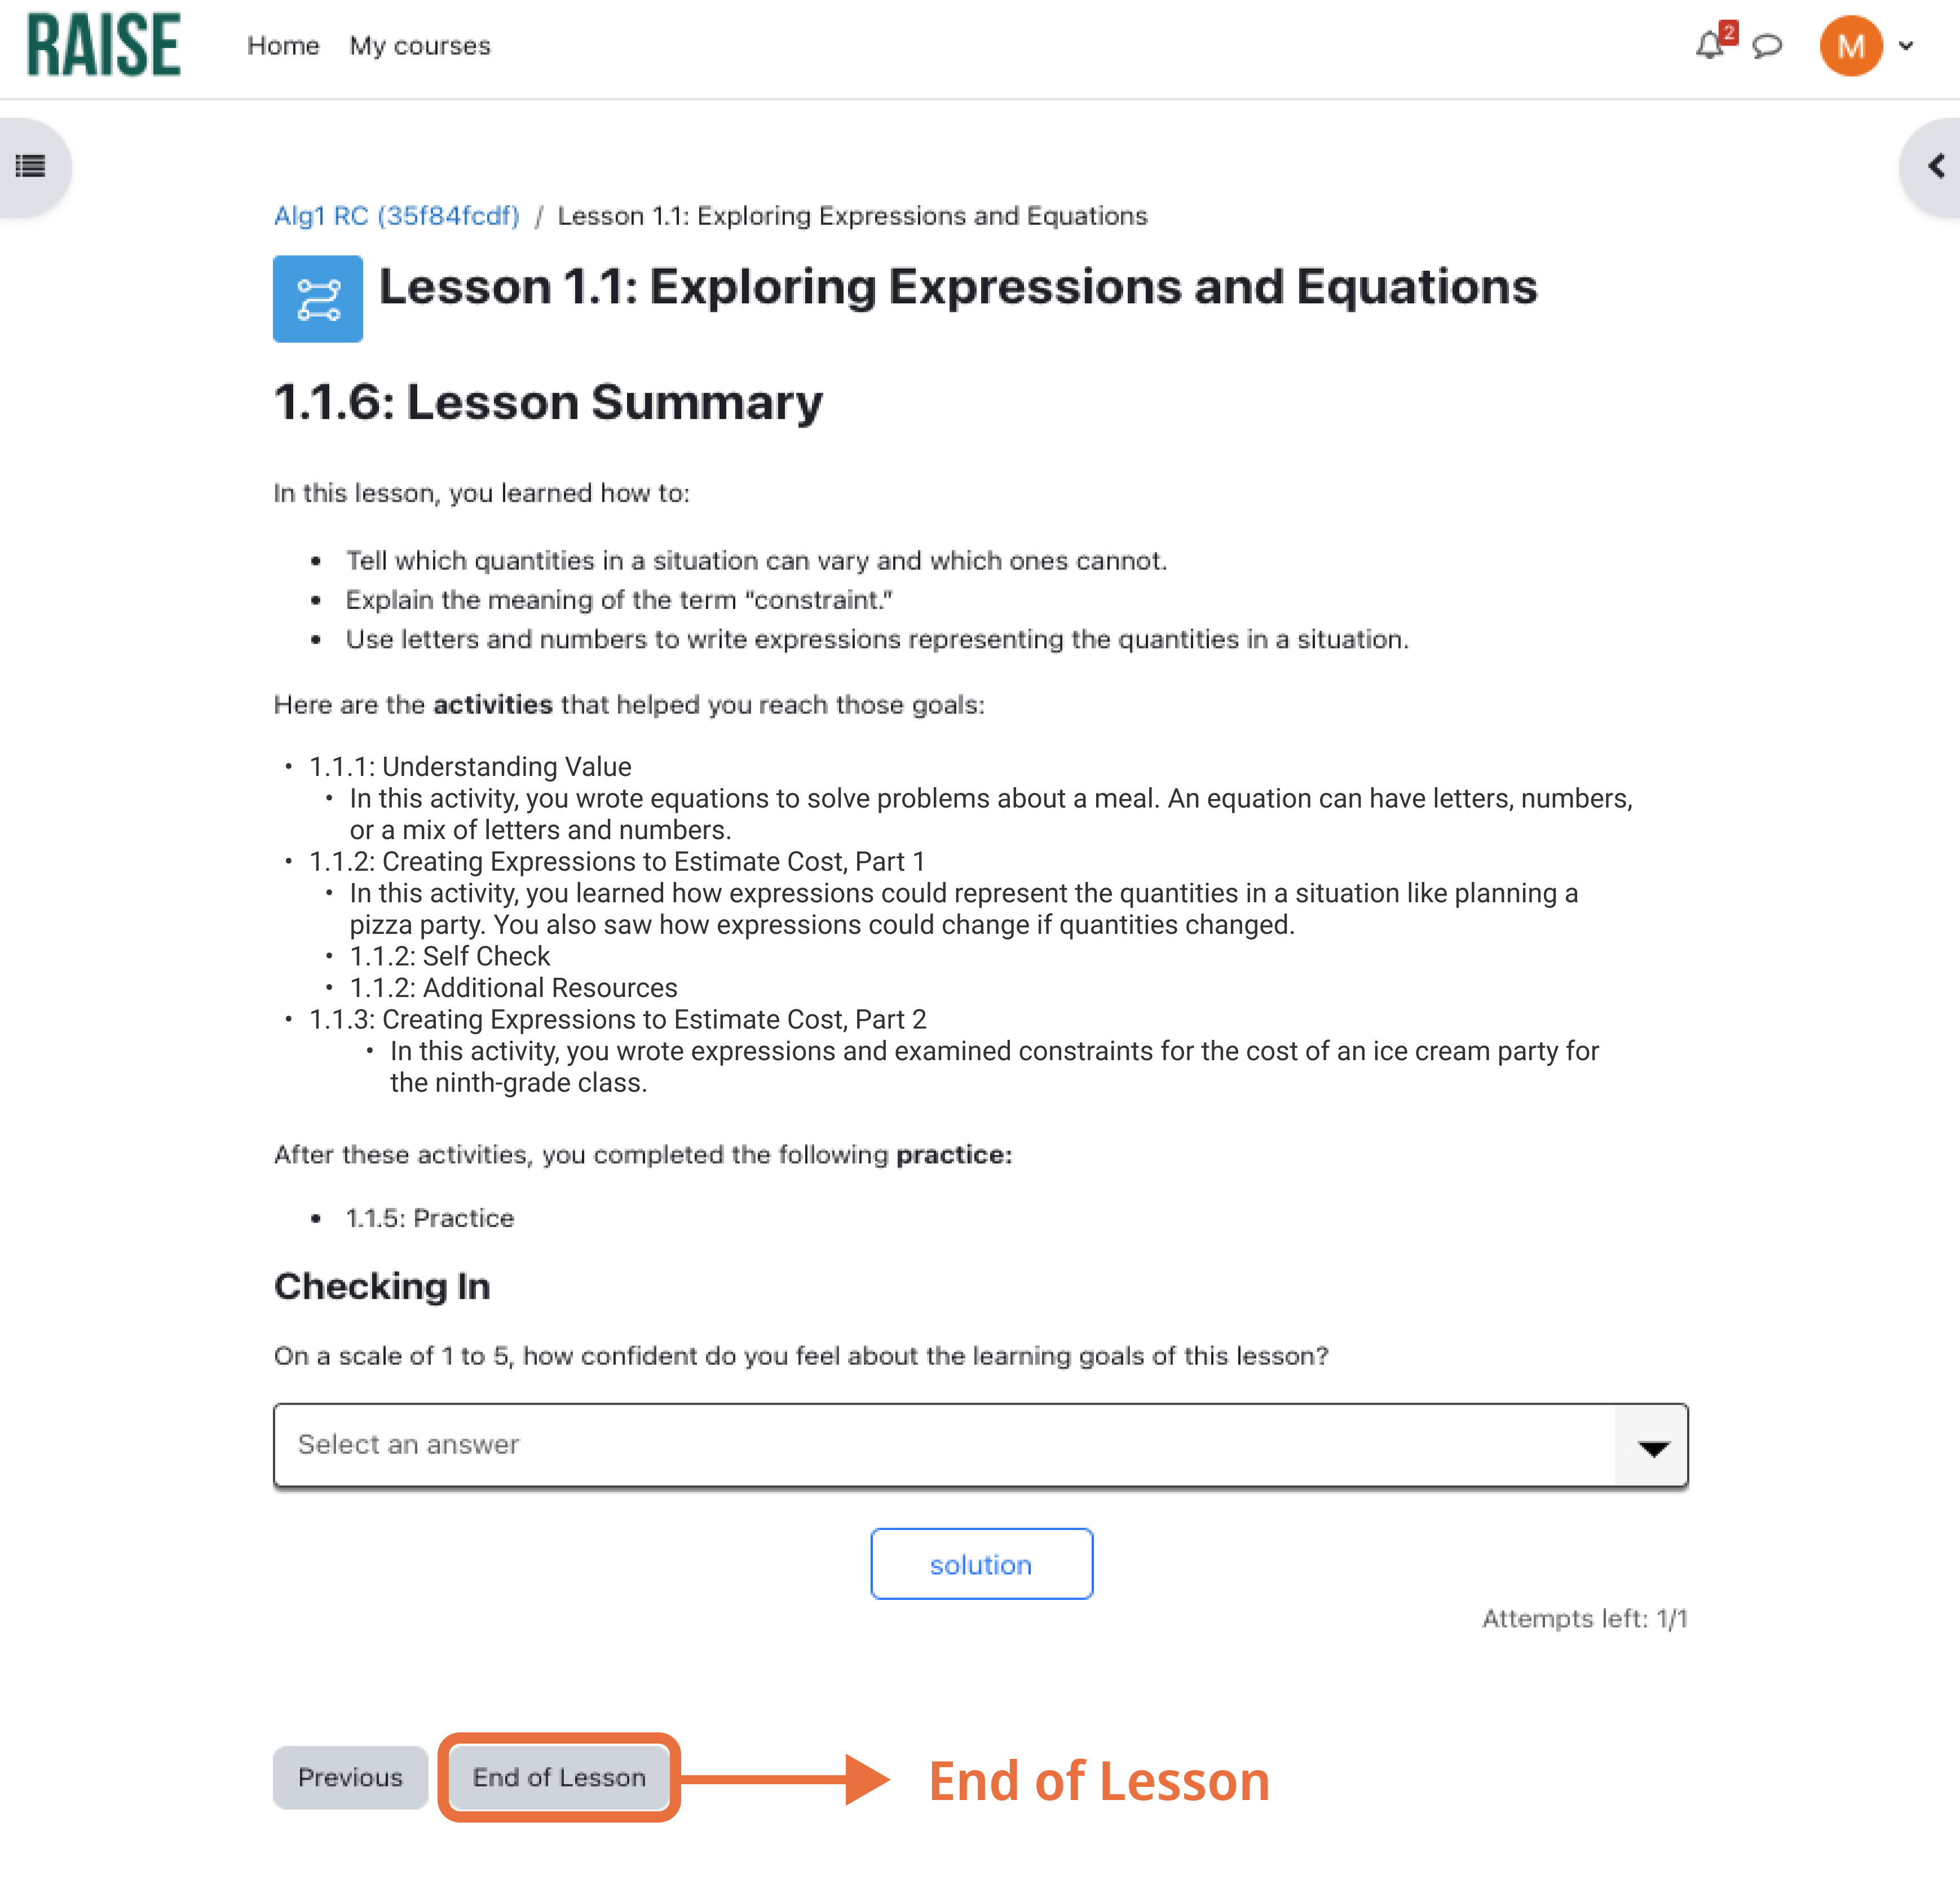Screen dimensions: 1960x1888
Task: Open My courses menu item
Action: click(420, 46)
